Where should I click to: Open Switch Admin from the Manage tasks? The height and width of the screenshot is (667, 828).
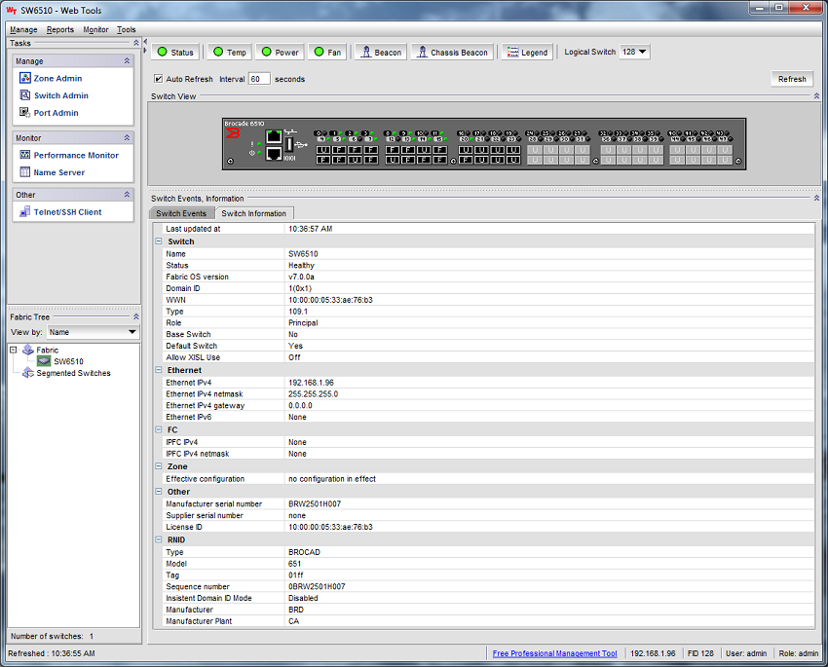54,95
